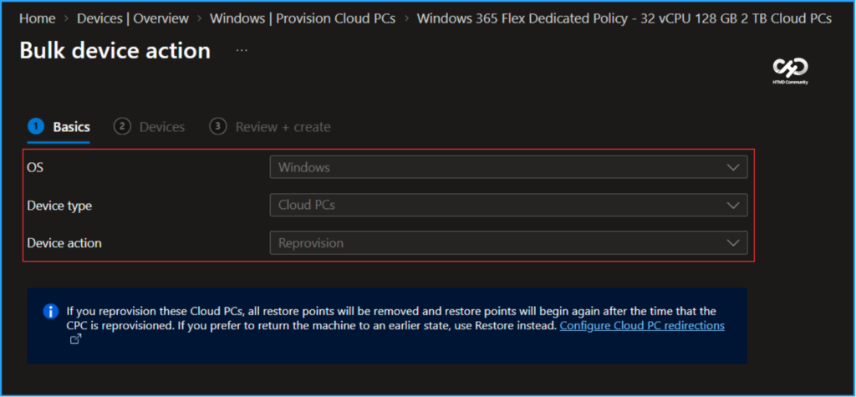Open Devices | Overview breadcrumb link

pos(133,18)
